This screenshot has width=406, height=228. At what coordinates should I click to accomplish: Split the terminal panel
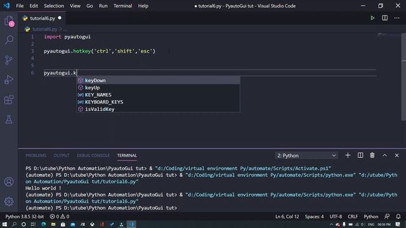pos(360,155)
